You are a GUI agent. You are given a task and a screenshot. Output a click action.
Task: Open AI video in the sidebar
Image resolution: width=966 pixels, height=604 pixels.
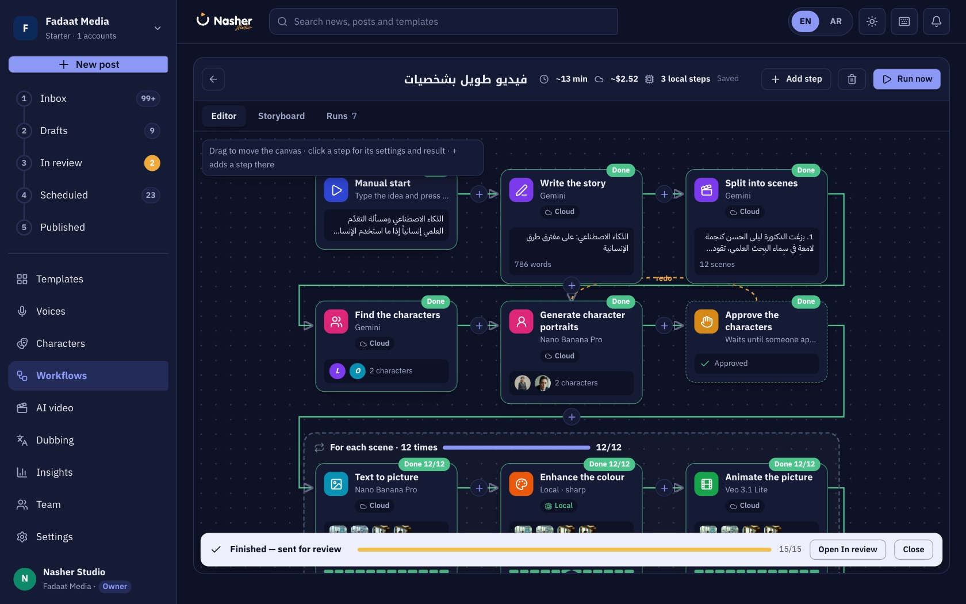pos(88,408)
